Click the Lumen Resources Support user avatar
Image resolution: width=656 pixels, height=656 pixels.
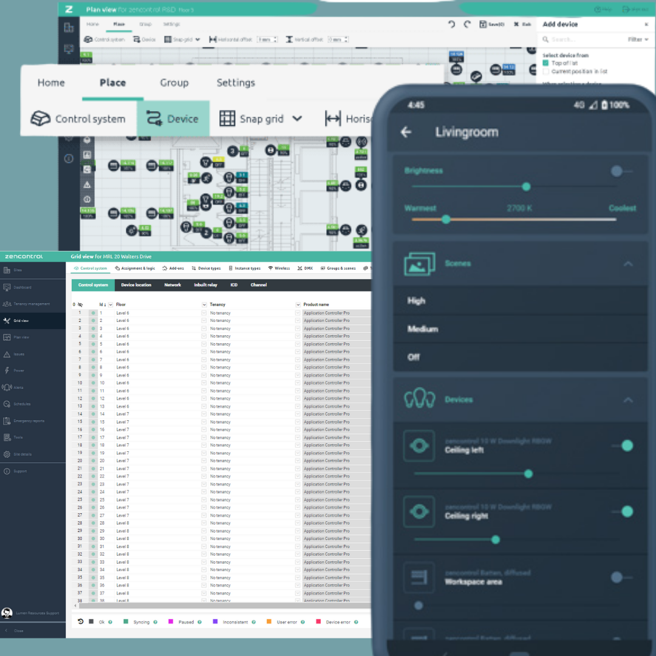pos(7,613)
